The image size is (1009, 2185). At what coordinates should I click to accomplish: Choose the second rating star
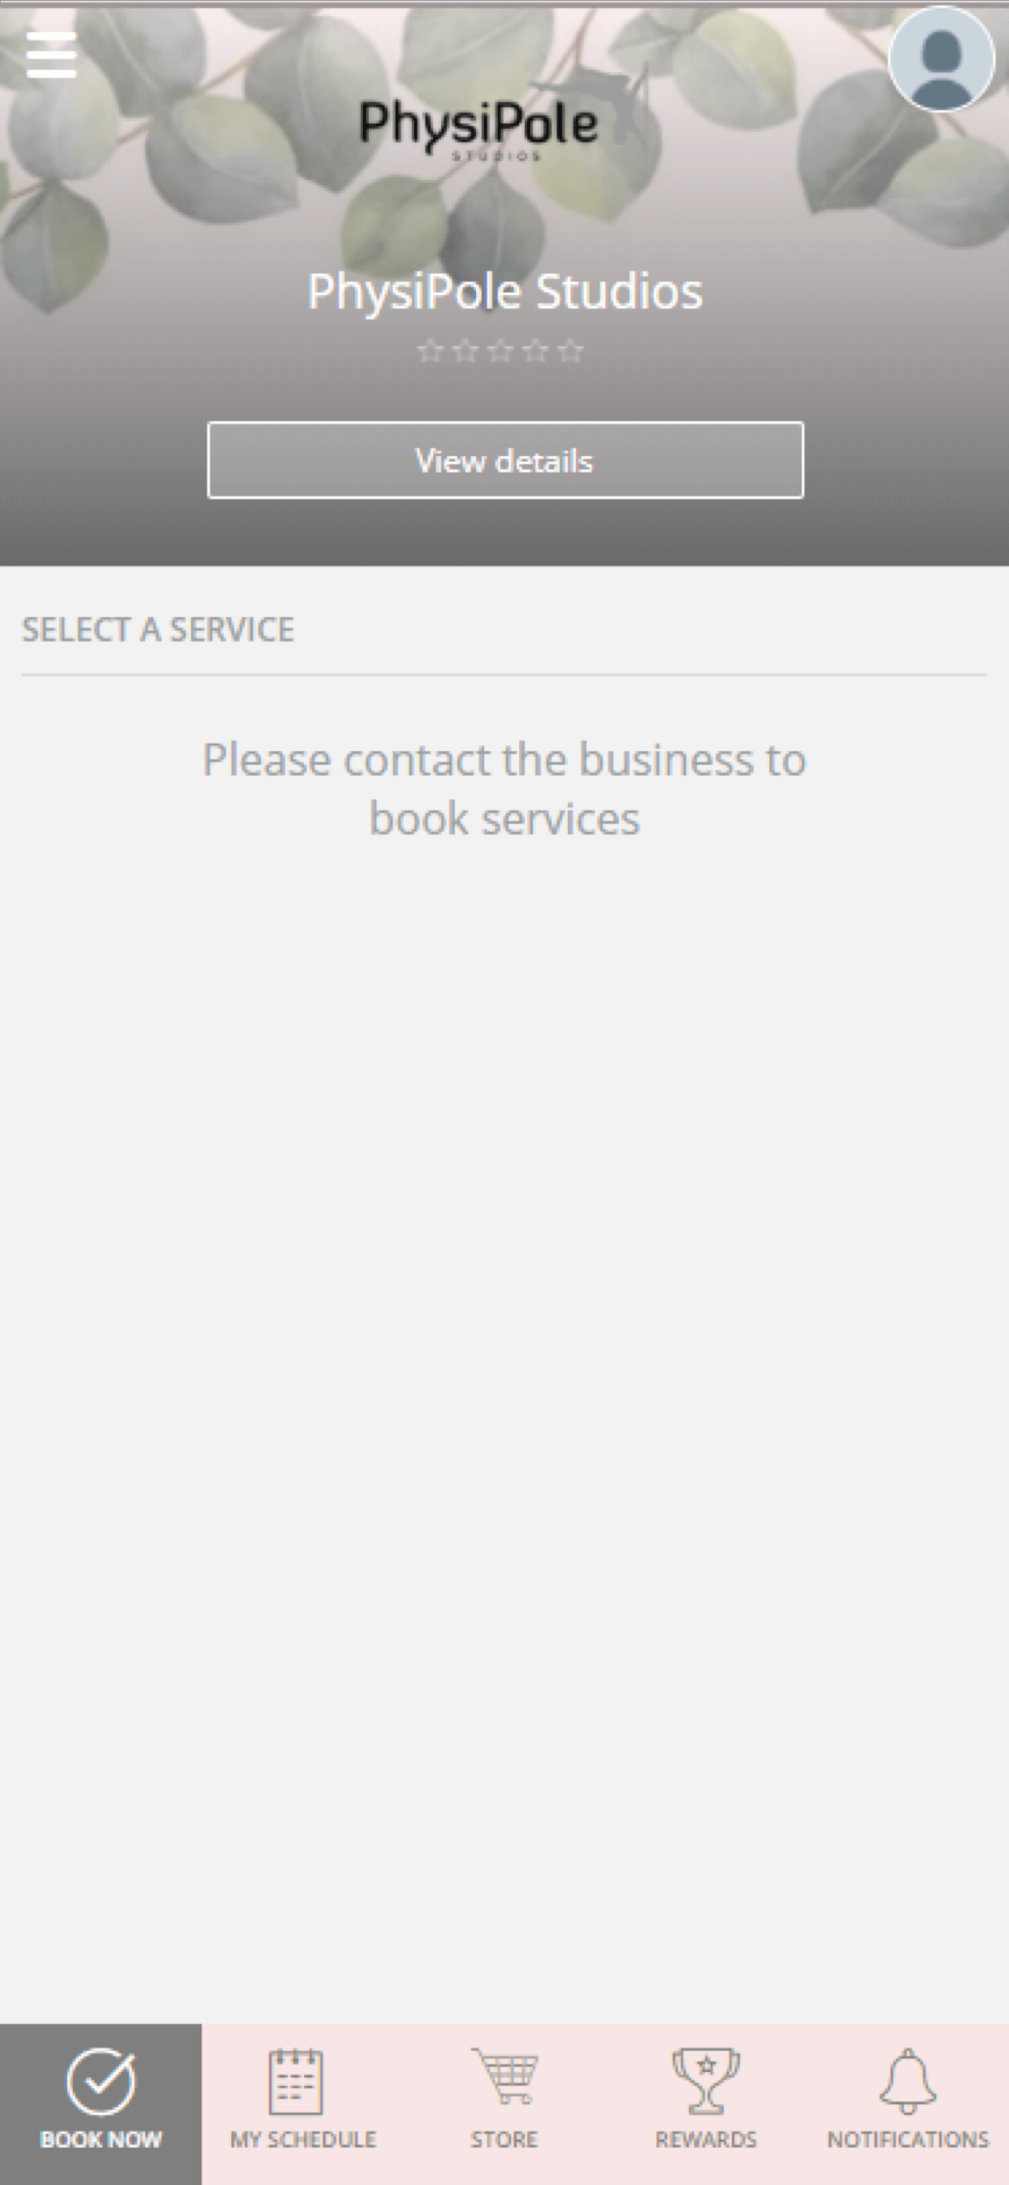[466, 350]
